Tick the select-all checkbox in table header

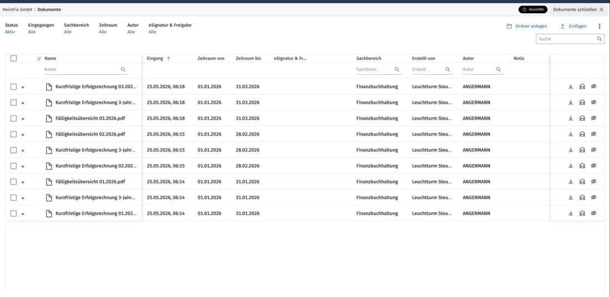pos(14,58)
